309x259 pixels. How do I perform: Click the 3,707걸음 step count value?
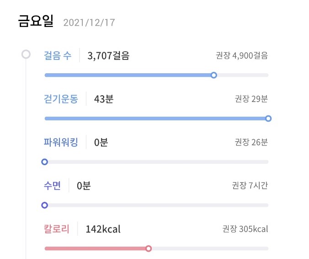tap(108, 56)
